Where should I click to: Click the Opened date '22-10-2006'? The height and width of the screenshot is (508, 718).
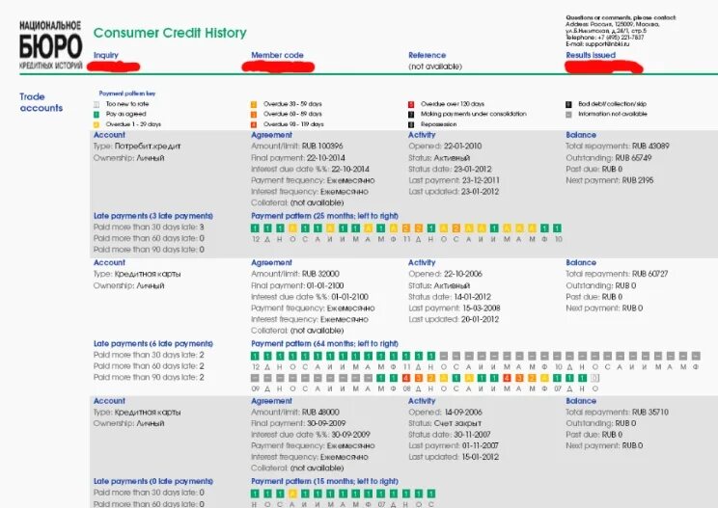pos(462,274)
